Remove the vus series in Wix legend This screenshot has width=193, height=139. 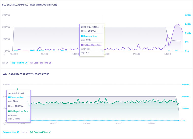click(x=26, y=132)
